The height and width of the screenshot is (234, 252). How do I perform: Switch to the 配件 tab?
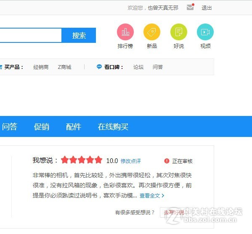click(x=74, y=126)
